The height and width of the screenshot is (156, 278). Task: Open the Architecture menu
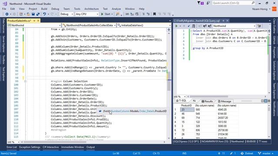click(x=92, y=9)
